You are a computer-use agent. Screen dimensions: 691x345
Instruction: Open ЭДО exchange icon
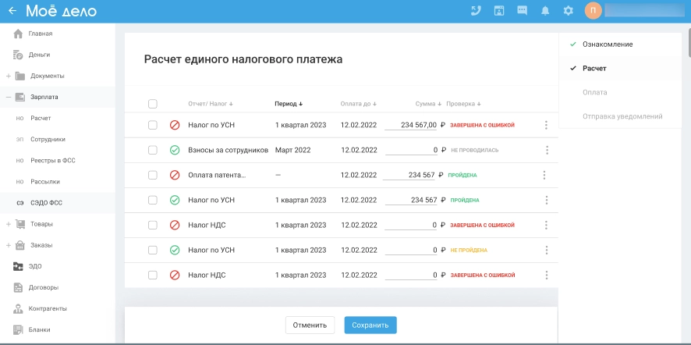18,266
